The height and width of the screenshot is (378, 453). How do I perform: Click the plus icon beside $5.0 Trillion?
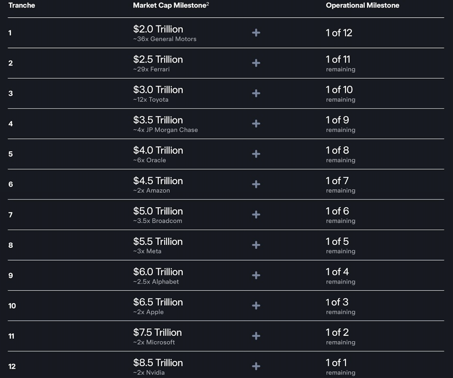click(256, 215)
